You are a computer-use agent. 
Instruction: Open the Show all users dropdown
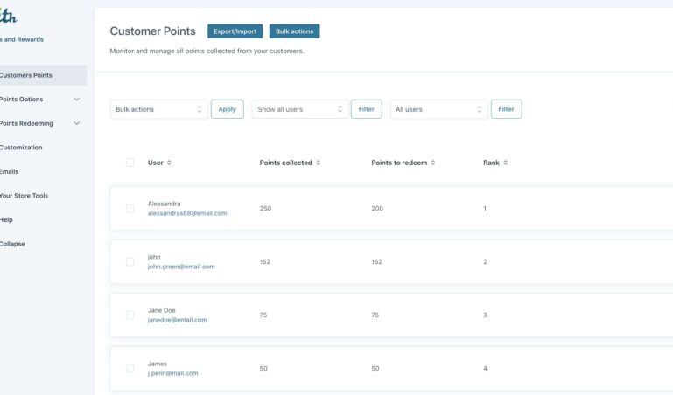(x=300, y=109)
